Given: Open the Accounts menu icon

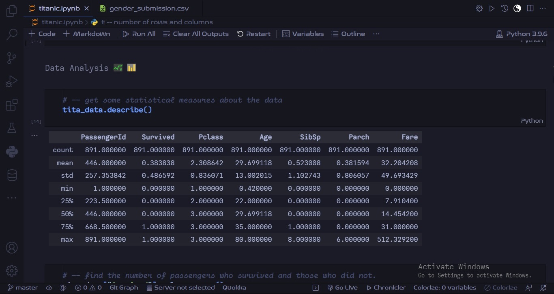Looking at the screenshot, I should [x=12, y=247].
